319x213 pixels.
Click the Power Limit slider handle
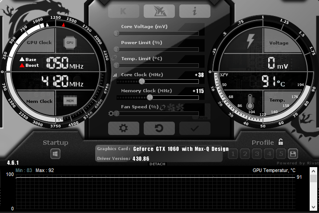117,49
